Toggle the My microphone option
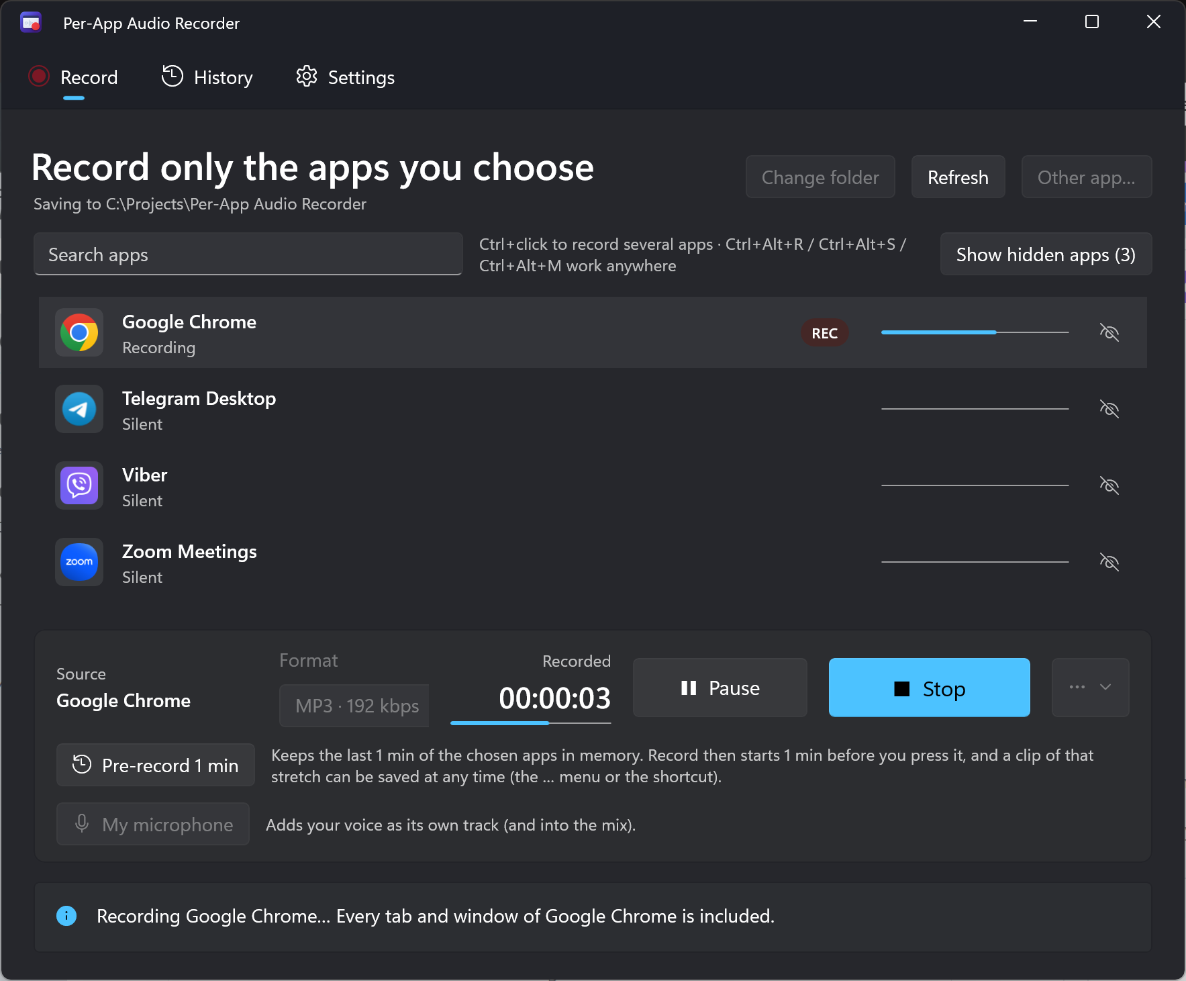The image size is (1186, 981). tap(153, 824)
